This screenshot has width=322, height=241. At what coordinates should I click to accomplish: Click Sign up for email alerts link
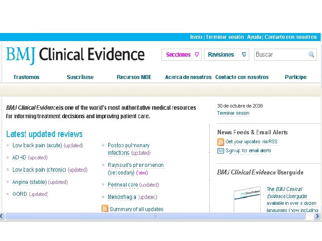248,151
